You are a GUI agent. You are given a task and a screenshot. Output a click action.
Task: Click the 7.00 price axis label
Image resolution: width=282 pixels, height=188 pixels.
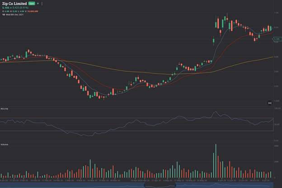click(276, 13)
